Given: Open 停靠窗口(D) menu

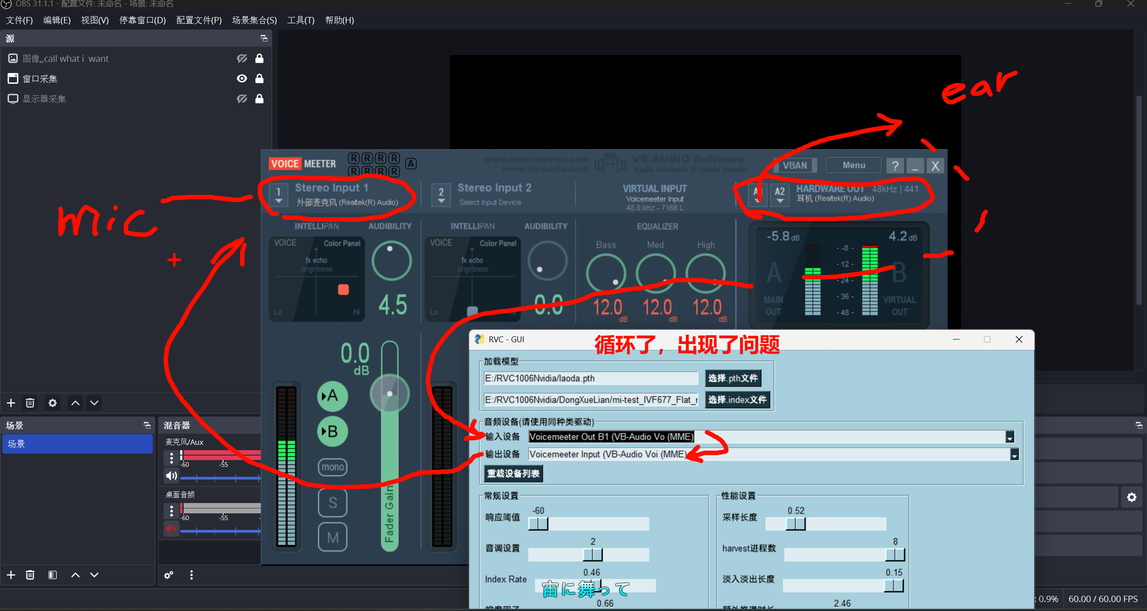Looking at the screenshot, I should [142, 20].
